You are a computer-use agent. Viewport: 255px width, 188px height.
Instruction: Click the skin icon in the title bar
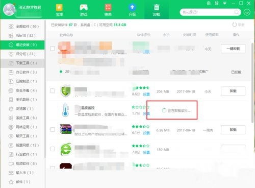click(209, 3)
